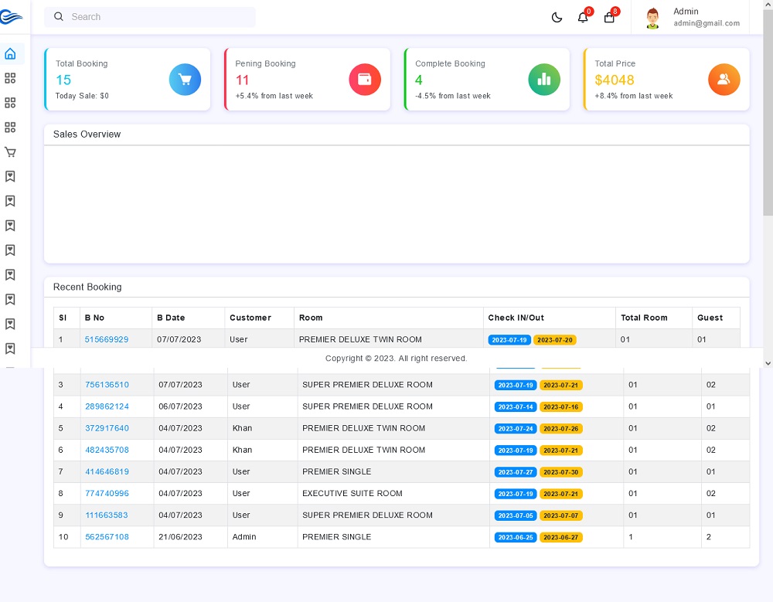Click the notification bell icon
The image size is (773, 602).
[583, 18]
